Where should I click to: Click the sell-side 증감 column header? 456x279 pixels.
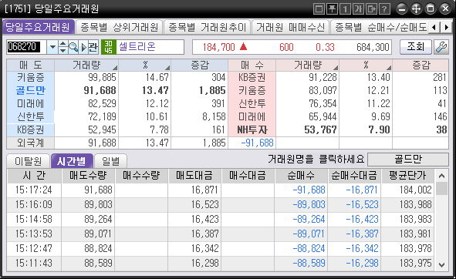click(x=200, y=65)
